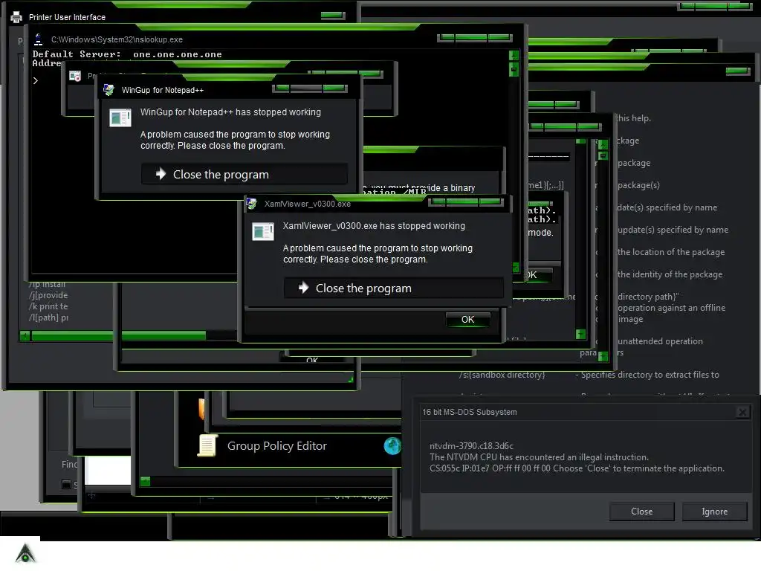
Task: Click the 'XamlViewer_v0300.exe has stopped working' heading
Action: coord(374,226)
